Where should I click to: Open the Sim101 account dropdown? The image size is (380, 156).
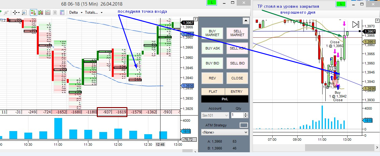pos(215,115)
